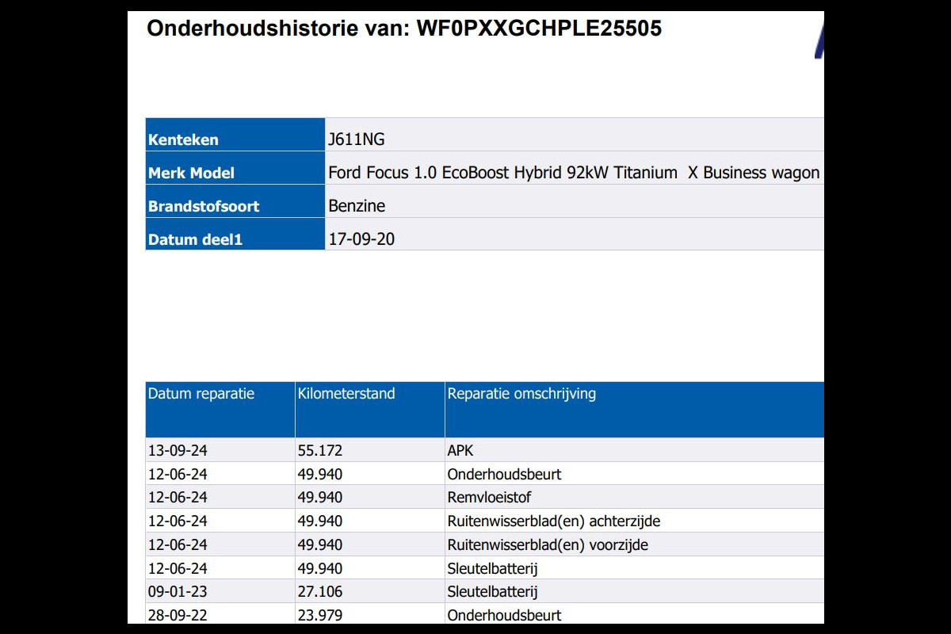This screenshot has width=951, height=634.
Task: Click the 55.172 mileage value
Action: tap(320, 451)
